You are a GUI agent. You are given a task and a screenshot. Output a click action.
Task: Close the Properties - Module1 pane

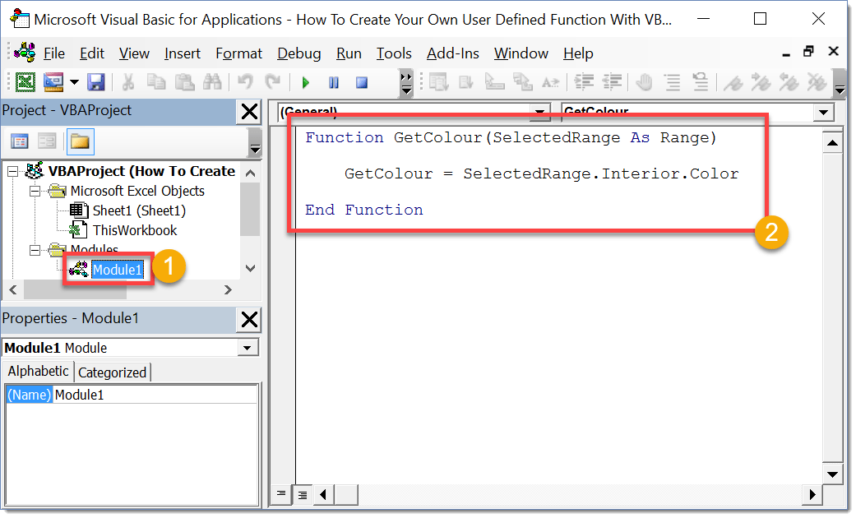(x=249, y=320)
